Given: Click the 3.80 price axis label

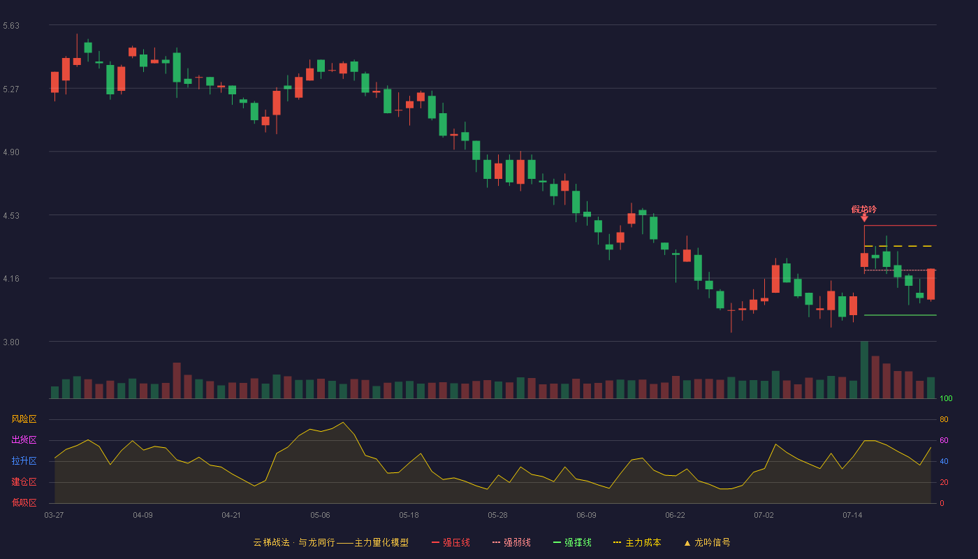Looking at the screenshot, I should pos(11,342).
